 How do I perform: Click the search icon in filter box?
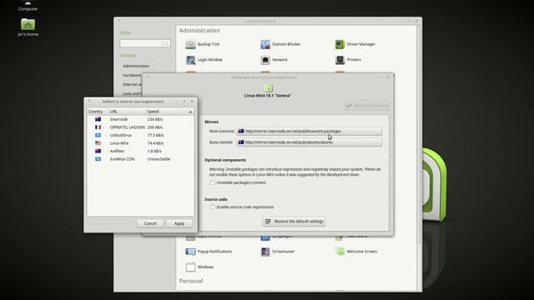(x=165, y=43)
